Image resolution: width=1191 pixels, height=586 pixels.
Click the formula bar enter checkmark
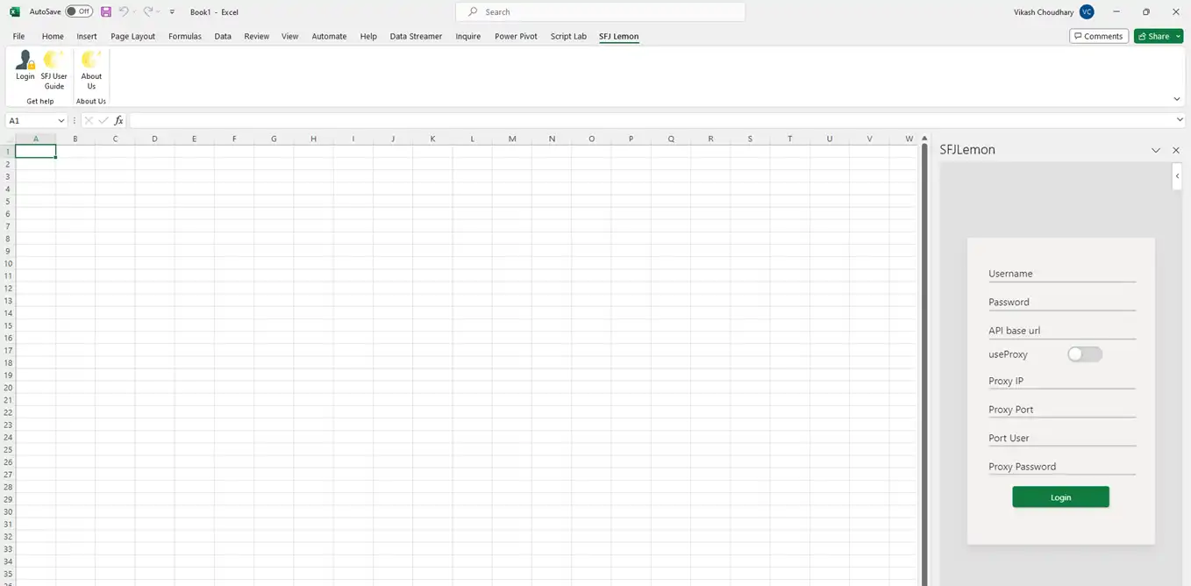103,120
